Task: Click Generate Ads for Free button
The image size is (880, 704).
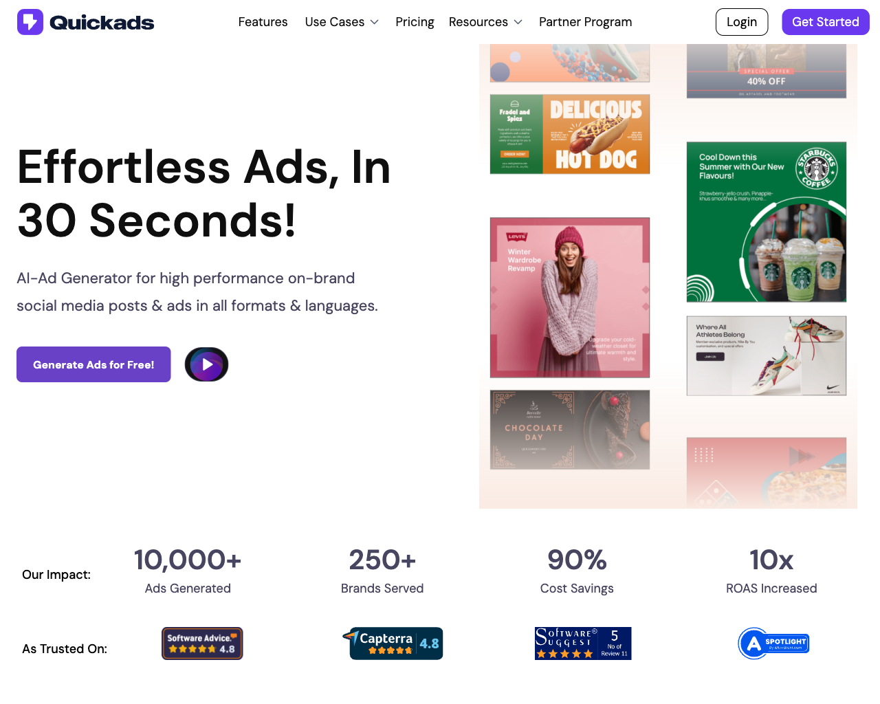Action: coord(93,364)
